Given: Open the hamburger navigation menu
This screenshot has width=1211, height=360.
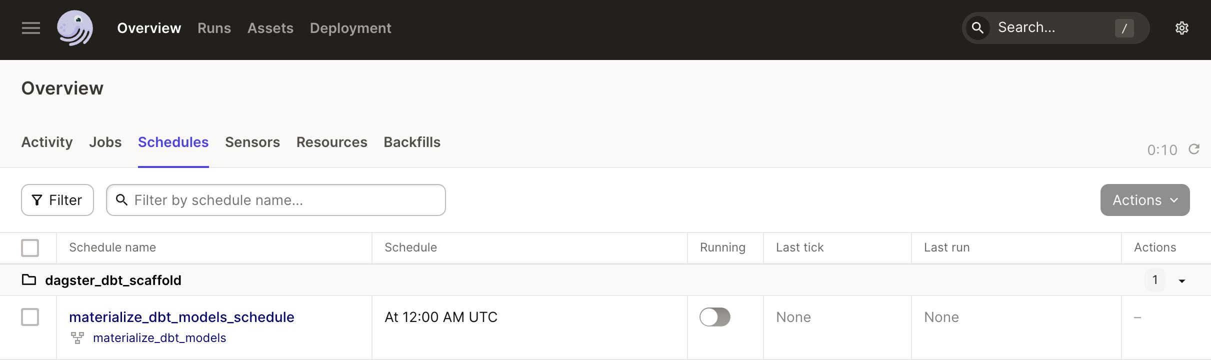Looking at the screenshot, I should [31, 28].
